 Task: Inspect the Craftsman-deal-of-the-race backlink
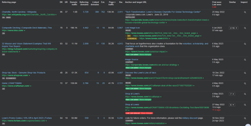[x=245, y=83]
